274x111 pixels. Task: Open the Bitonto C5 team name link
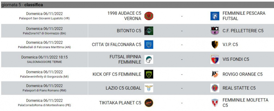coord(129,31)
